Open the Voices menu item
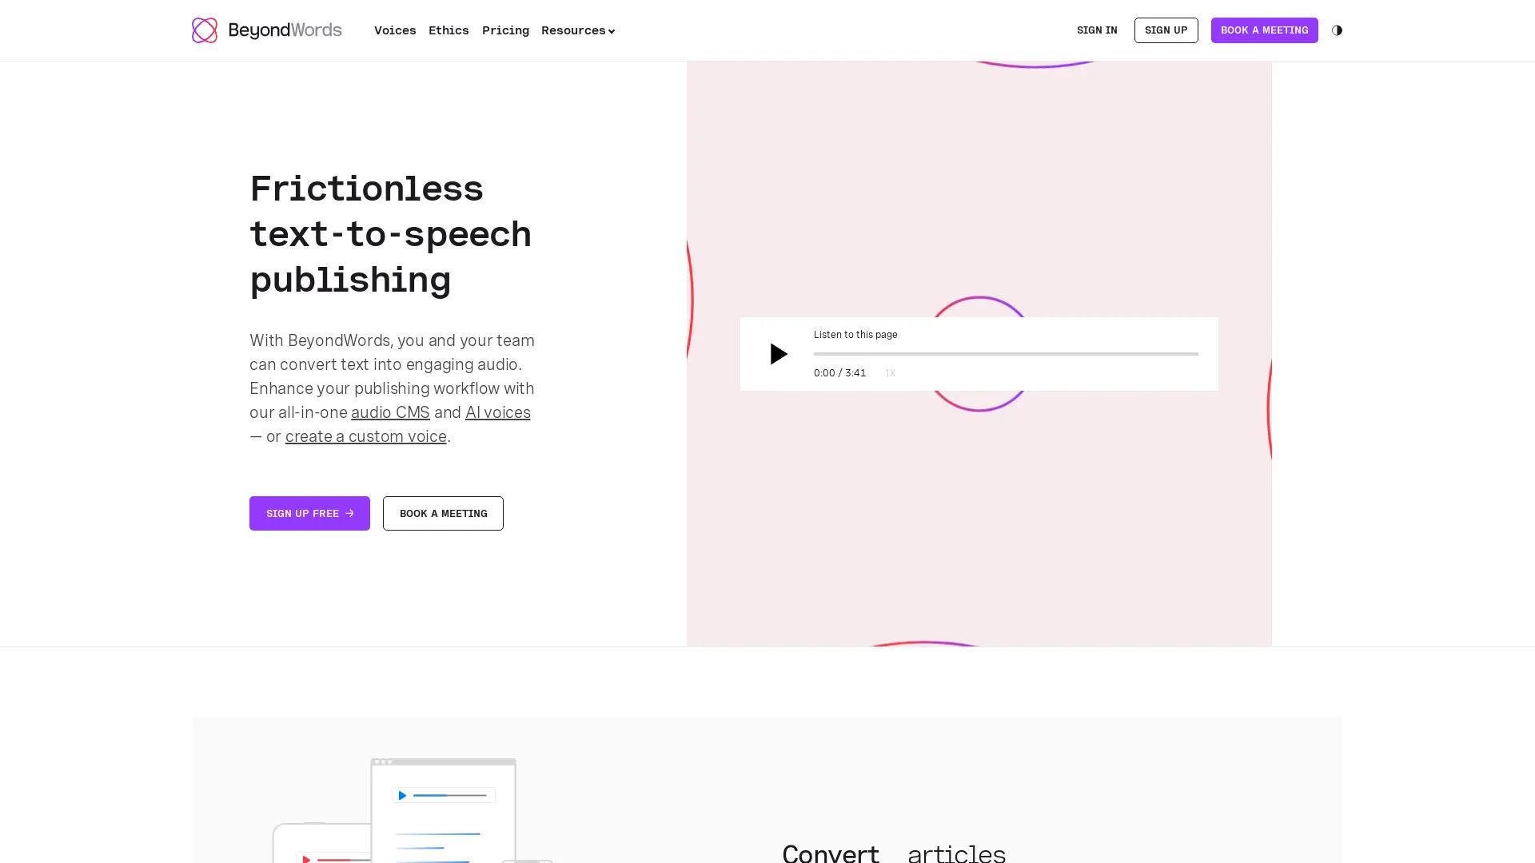The height and width of the screenshot is (863, 1535). pyautogui.click(x=395, y=30)
